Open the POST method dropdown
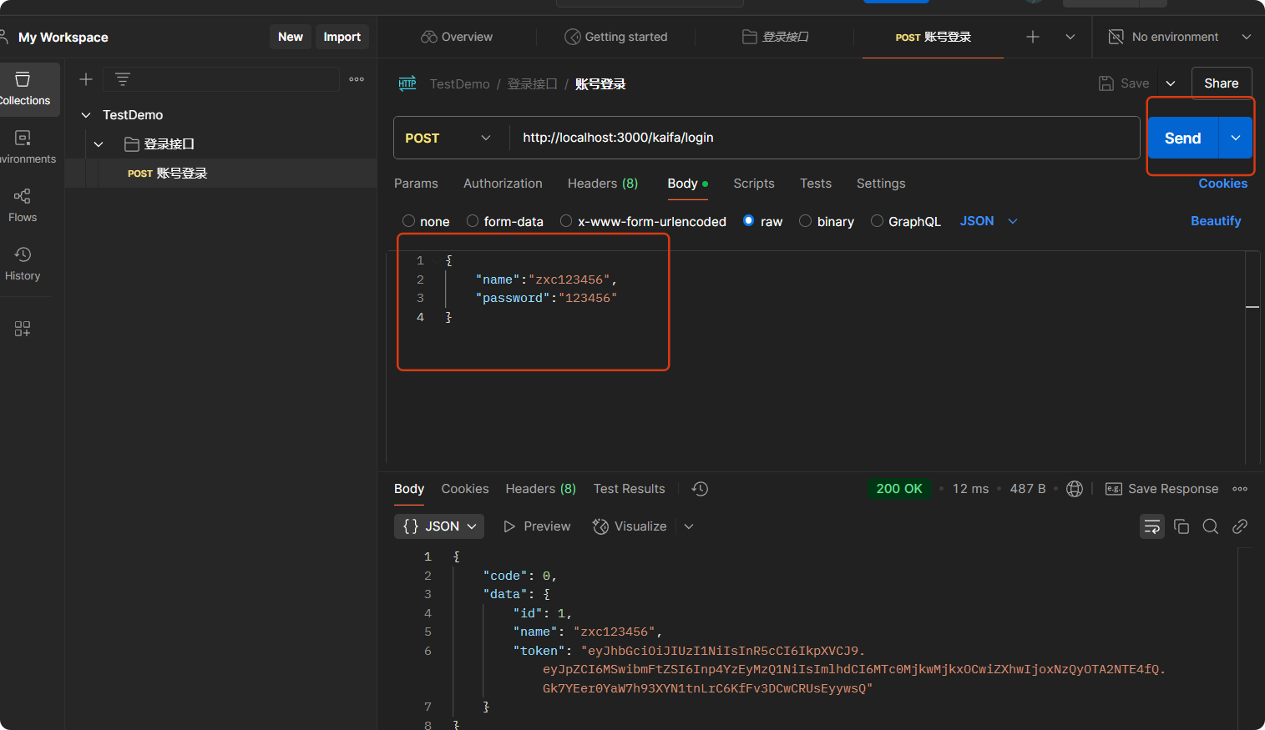Viewport: 1265px width, 730px height. pyautogui.click(x=449, y=138)
